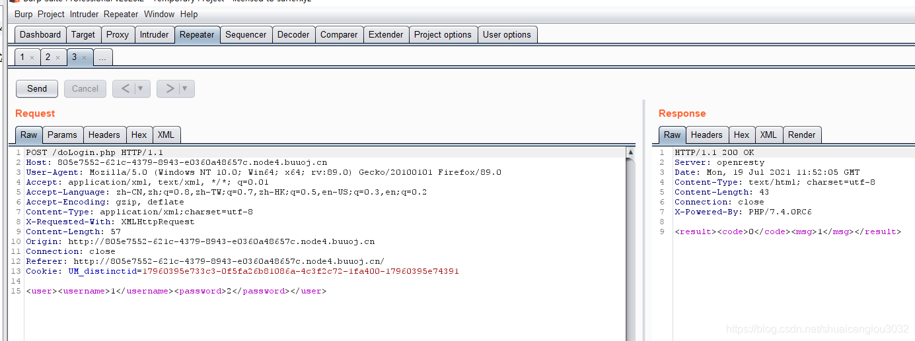915x341 pixels.
Task: Click the Cookie UM_distinctid line
Action: pos(242,271)
